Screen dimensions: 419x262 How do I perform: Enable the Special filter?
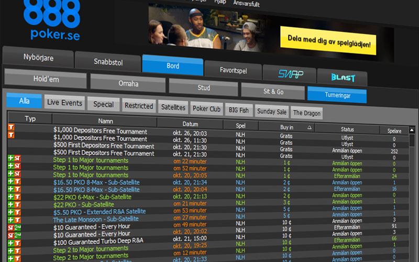[103, 104]
